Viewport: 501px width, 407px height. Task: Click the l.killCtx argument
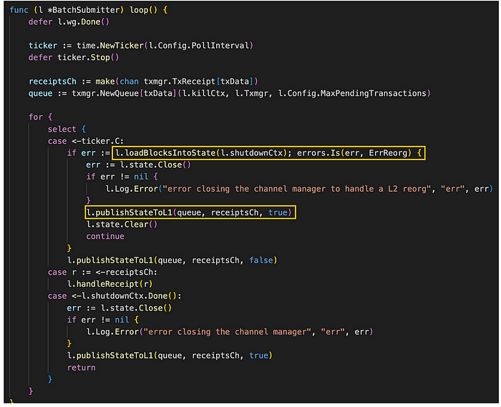click(203, 93)
